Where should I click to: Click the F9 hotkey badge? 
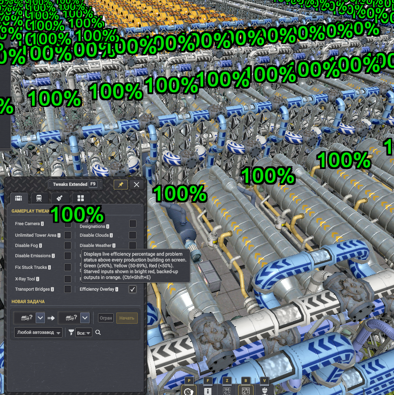pos(93,184)
